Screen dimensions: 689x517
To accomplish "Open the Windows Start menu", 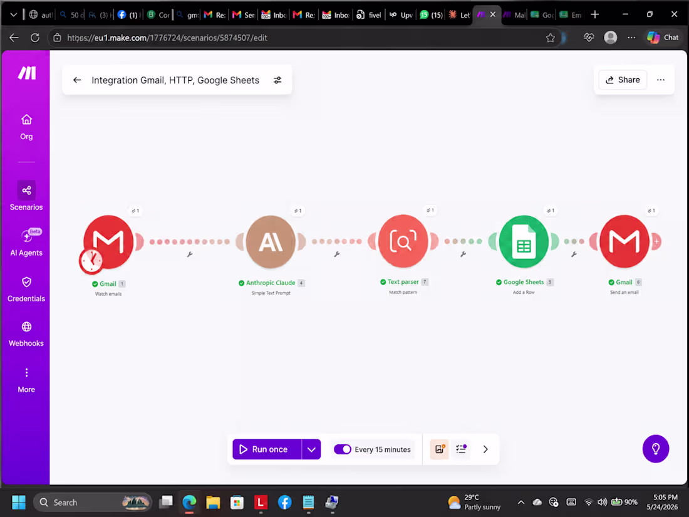I will tap(18, 502).
